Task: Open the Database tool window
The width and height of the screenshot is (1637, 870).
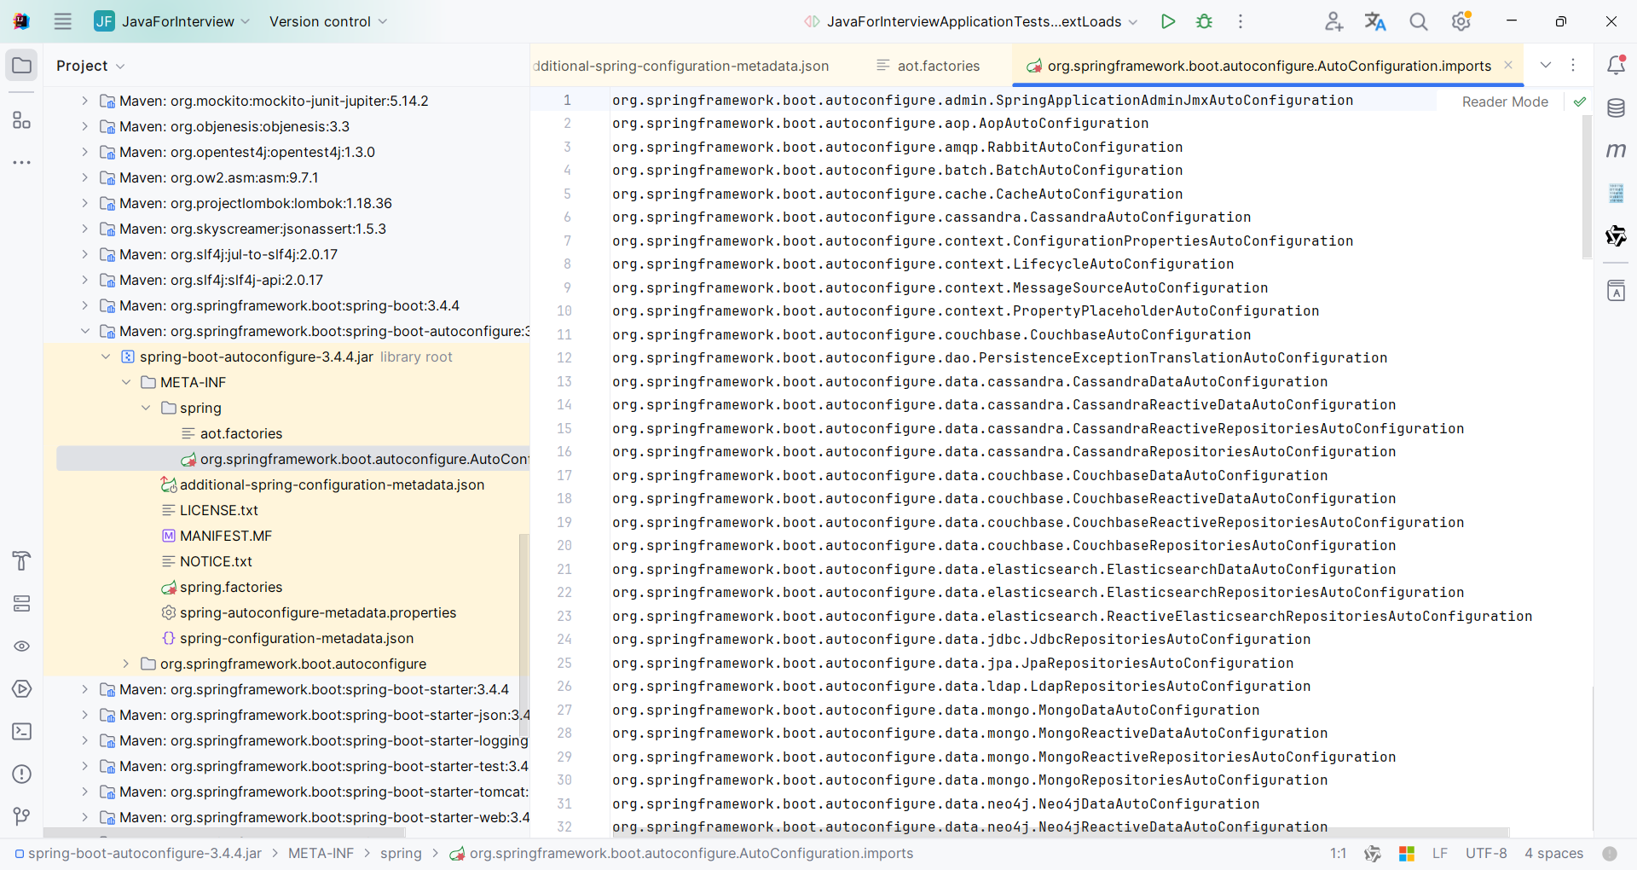Action: [x=1616, y=107]
